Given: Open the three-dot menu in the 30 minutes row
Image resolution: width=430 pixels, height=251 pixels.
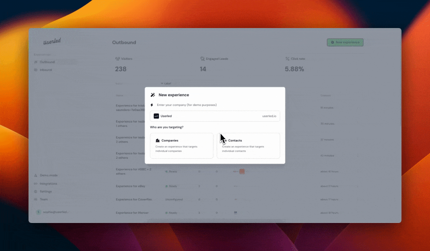Looking at the screenshot, I should pos(358,123).
